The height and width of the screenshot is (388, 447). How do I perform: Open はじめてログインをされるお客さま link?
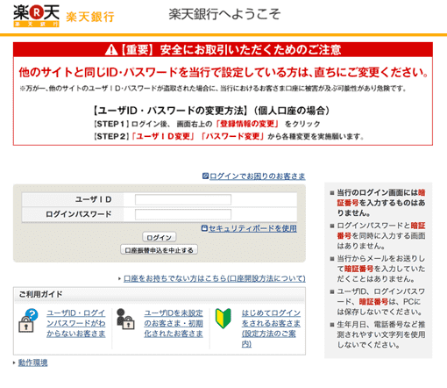point(271,328)
